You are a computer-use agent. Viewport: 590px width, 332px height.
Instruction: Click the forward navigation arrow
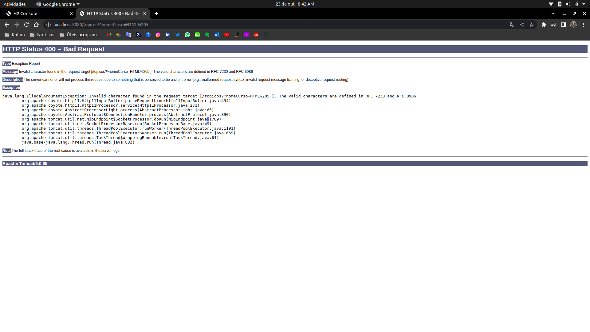(x=16, y=24)
